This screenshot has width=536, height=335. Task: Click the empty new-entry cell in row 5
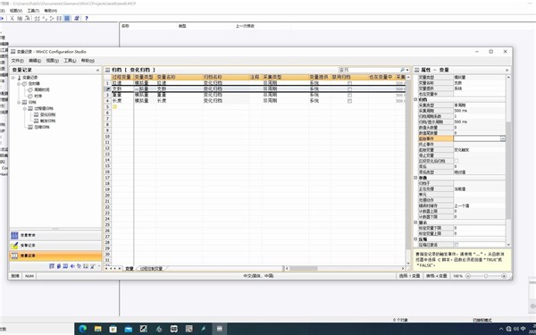122,107
